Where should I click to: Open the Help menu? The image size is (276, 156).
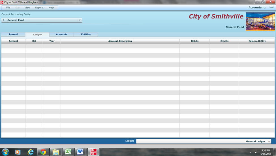pyautogui.click(x=51, y=8)
